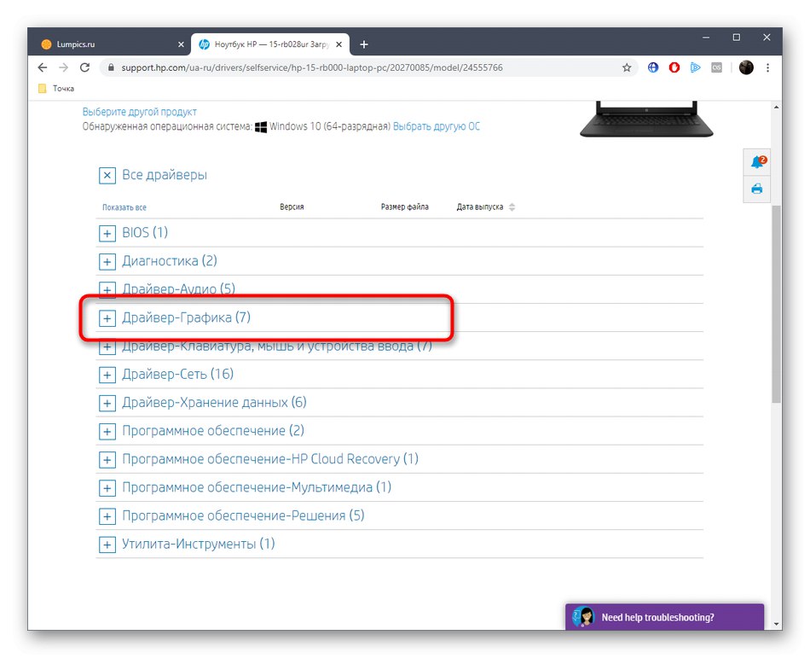This screenshot has height=658, width=810.
Task: Close the HP laptop support tab
Action: [338, 44]
